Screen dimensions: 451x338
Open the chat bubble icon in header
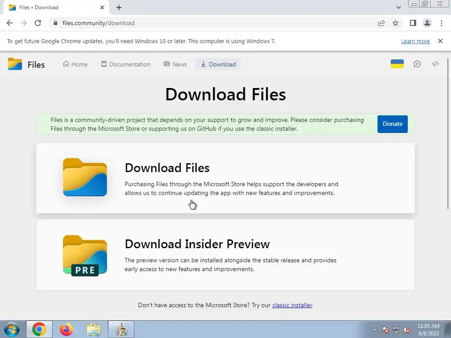point(417,64)
